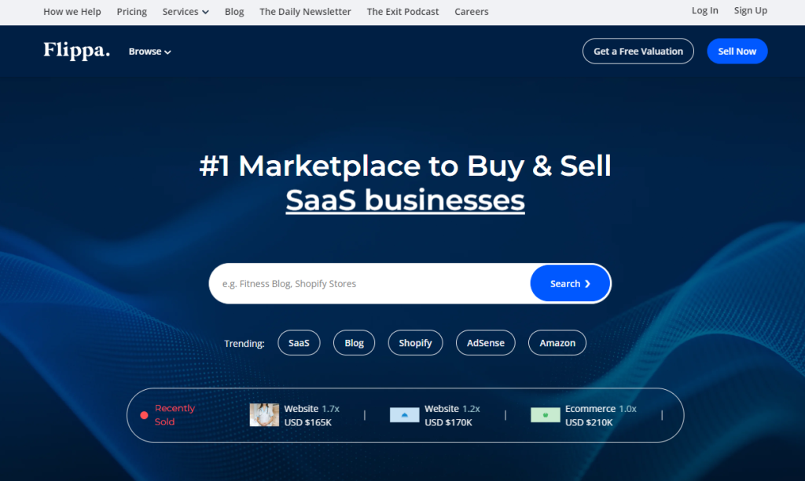The height and width of the screenshot is (481, 805).
Task: Click the underlined SaaS businesses heading
Action: [x=405, y=200]
